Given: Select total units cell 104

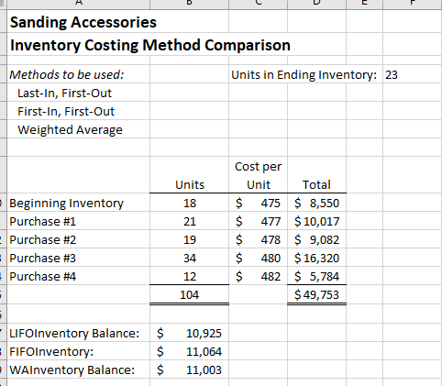Looking at the screenshot, I should pyautogui.click(x=189, y=294).
